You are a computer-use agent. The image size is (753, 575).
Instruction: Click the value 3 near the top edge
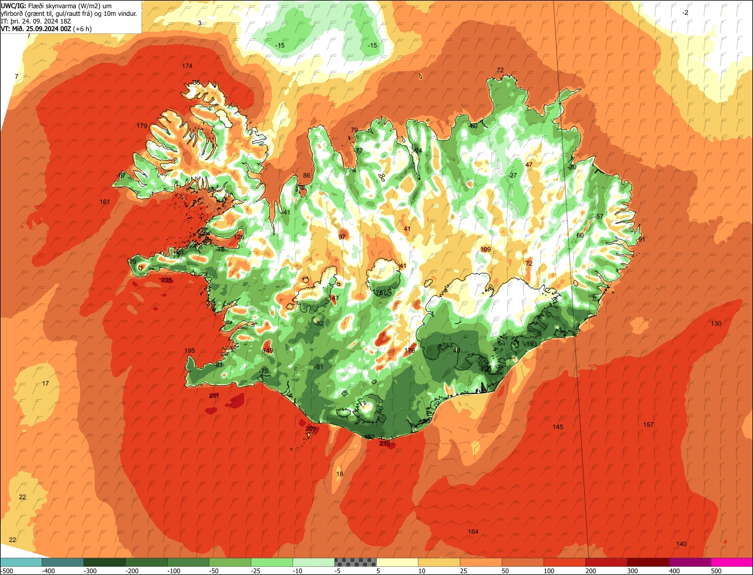tap(199, 23)
